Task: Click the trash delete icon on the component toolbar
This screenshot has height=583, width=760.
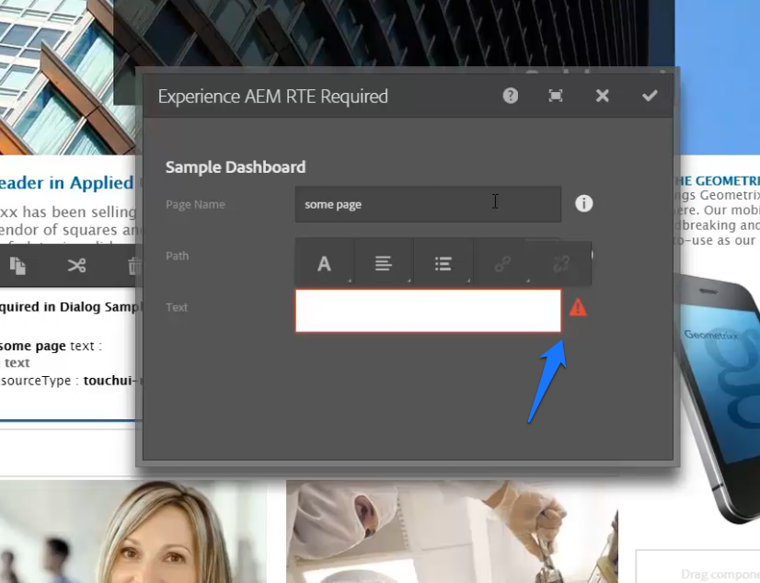Action: [134, 266]
